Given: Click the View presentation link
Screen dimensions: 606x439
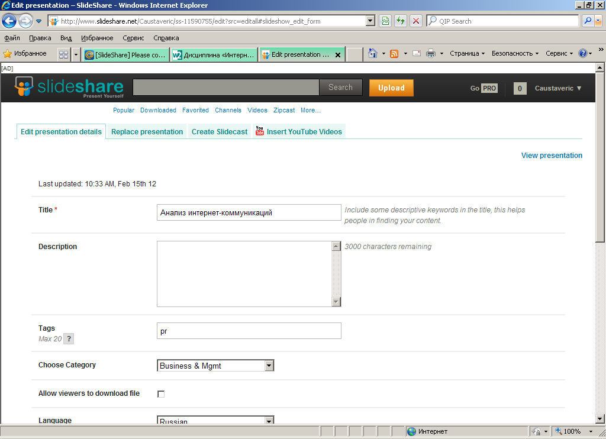Looking at the screenshot, I should 552,156.
